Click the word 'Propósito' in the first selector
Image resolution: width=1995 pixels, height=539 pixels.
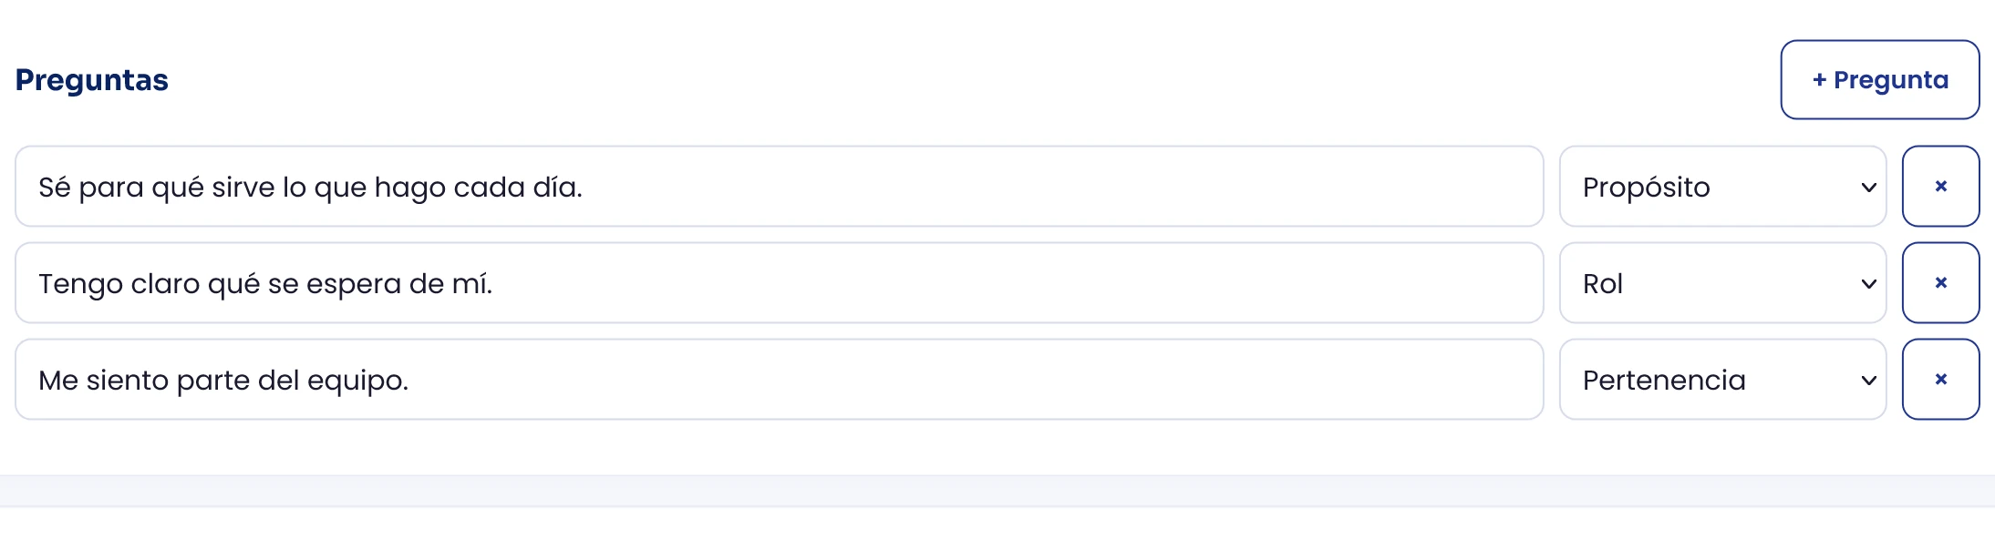(1646, 188)
